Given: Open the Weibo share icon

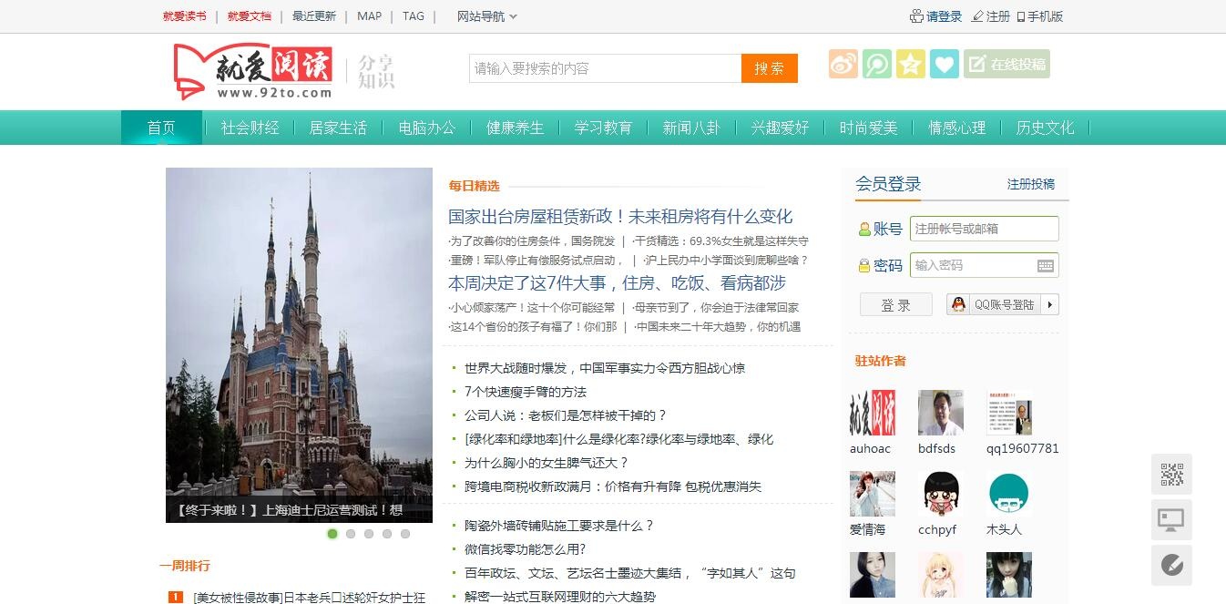Looking at the screenshot, I should [843, 64].
